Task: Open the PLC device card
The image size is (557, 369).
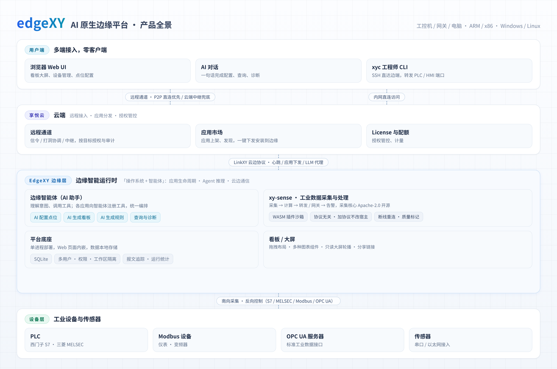Action: pos(86,340)
